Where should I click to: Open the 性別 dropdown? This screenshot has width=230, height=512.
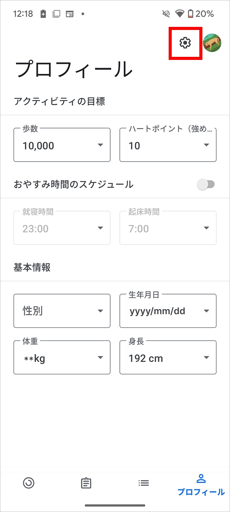[x=62, y=311]
